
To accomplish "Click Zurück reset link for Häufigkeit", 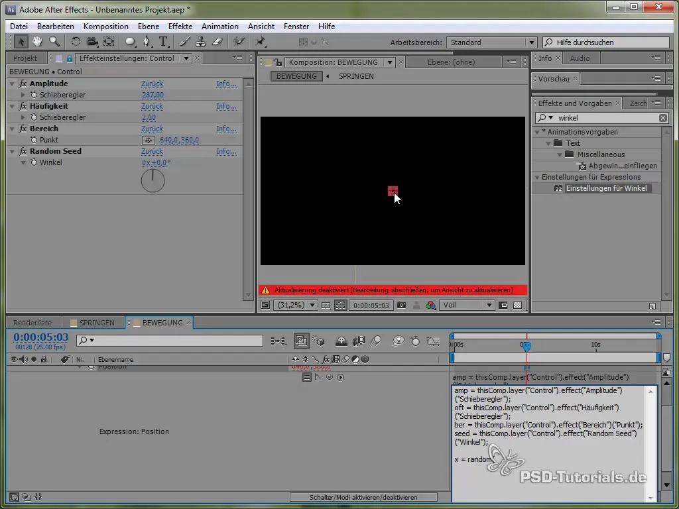I will click(x=152, y=106).
